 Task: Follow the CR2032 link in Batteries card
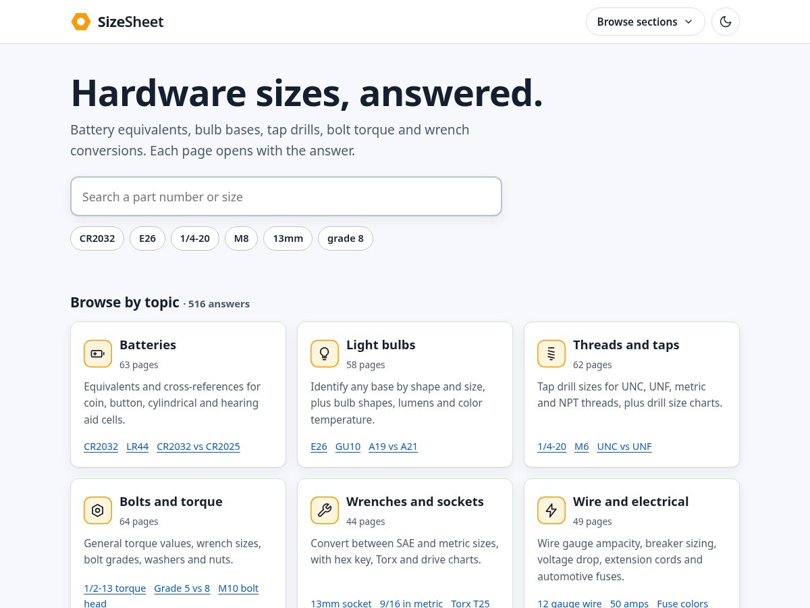pos(101,447)
